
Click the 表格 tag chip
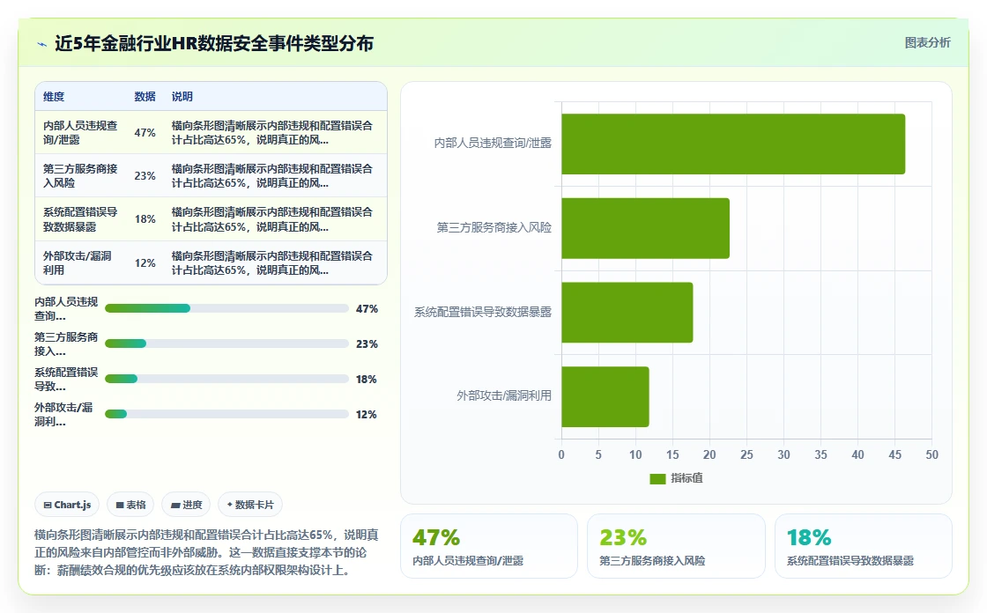click(130, 505)
